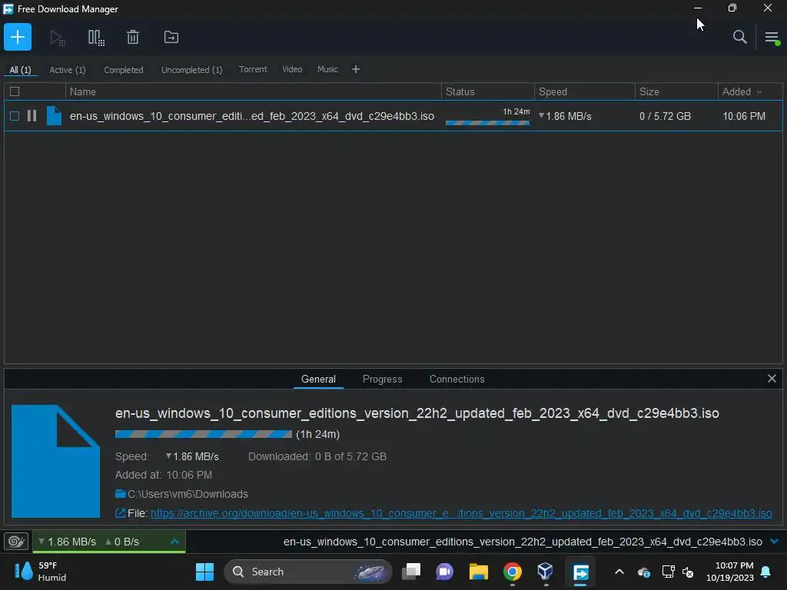Open the hamburger main menu
Screen dimensions: 787x590
(772, 38)
